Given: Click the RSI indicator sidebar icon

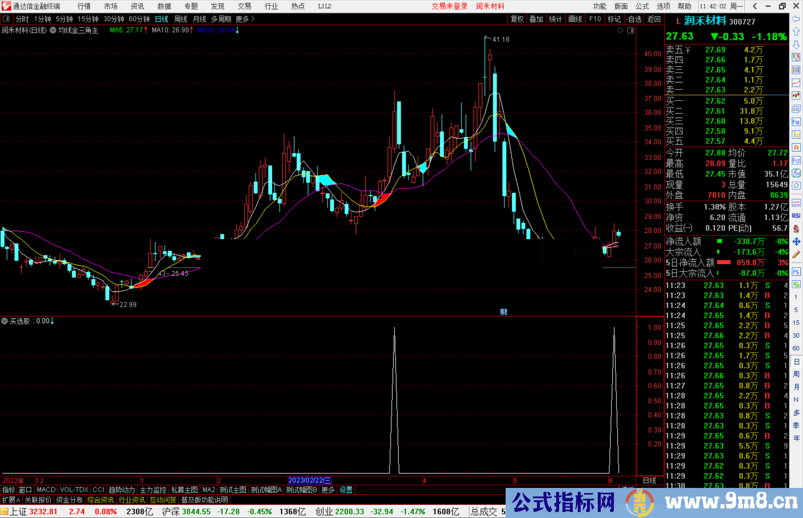Looking at the screenshot, I should click(x=796, y=216).
